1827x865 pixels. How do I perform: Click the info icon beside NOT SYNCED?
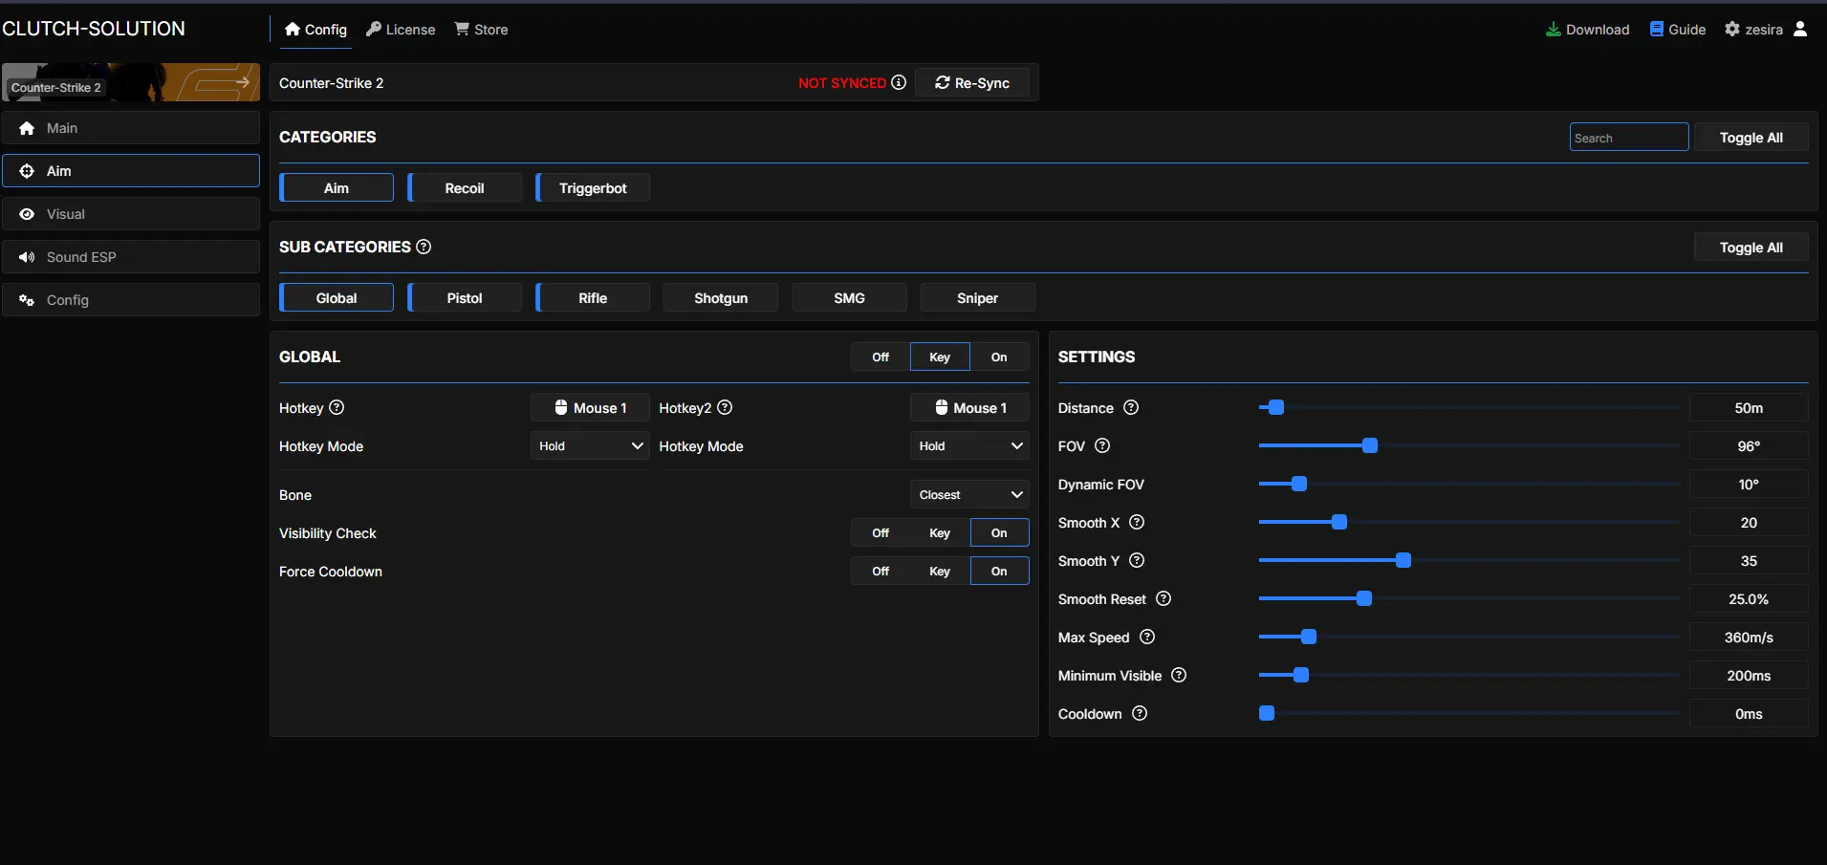tap(899, 82)
